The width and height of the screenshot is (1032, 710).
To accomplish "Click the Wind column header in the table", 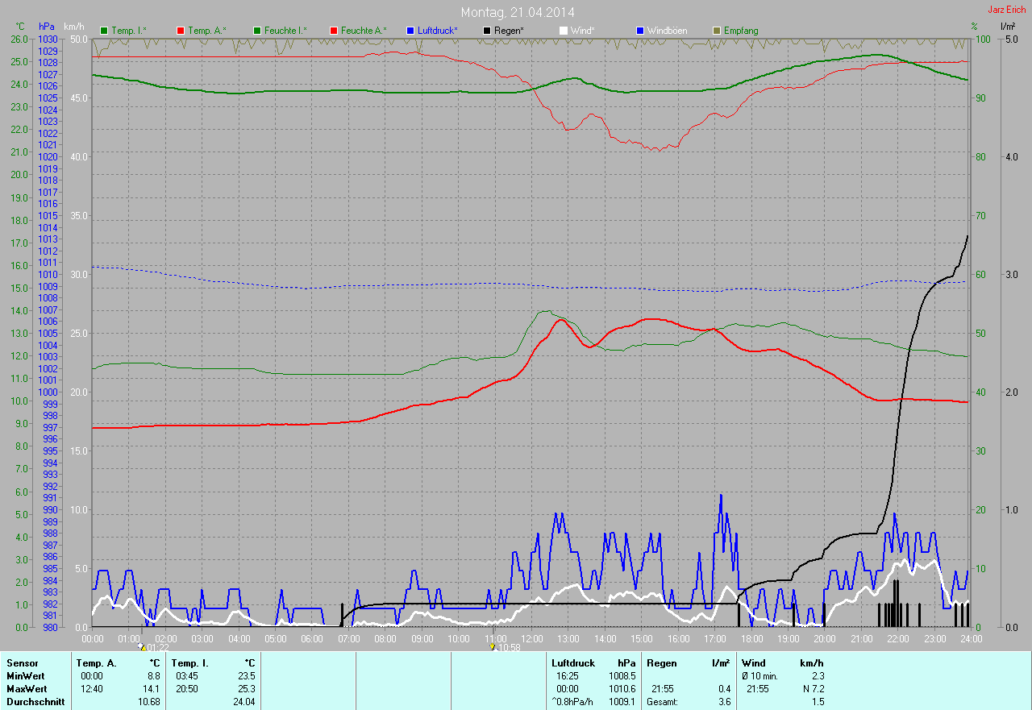I will (x=753, y=663).
